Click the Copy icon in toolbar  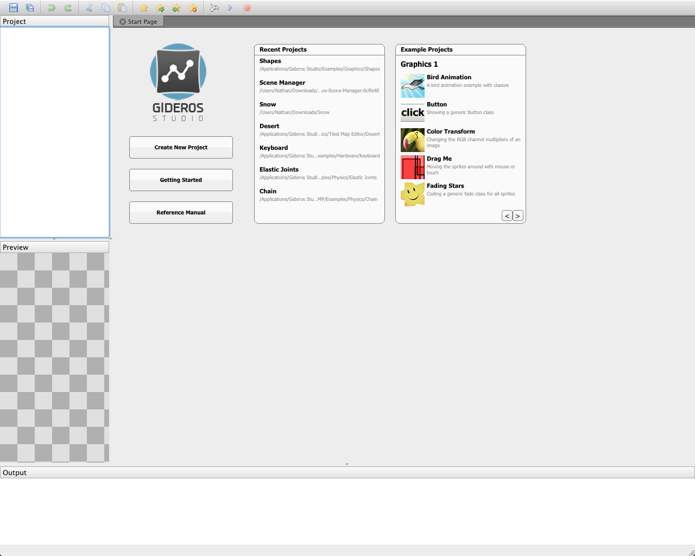(x=106, y=8)
